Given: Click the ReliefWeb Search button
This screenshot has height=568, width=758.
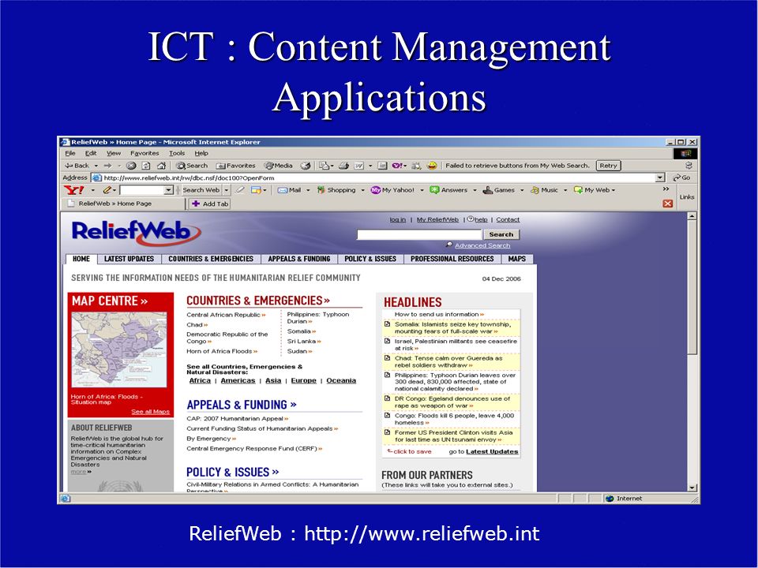Looking at the screenshot, I should 501,234.
